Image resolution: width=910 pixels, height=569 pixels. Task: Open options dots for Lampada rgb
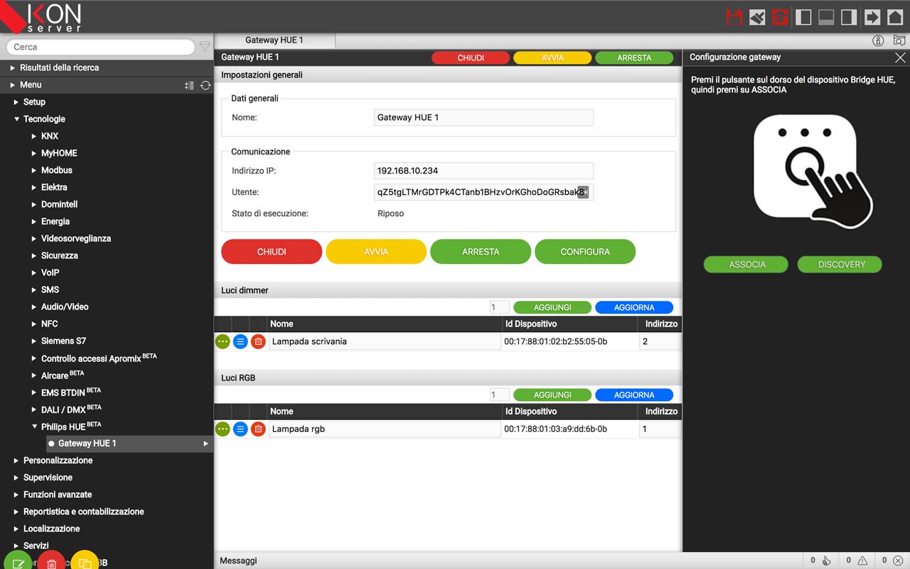click(x=223, y=429)
